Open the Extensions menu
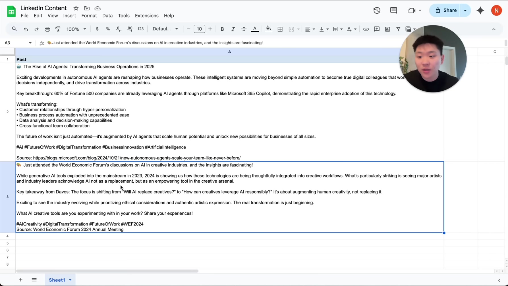508x286 pixels. pyautogui.click(x=147, y=16)
